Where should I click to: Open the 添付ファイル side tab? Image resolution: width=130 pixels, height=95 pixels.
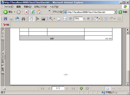[x=3, y=58]
